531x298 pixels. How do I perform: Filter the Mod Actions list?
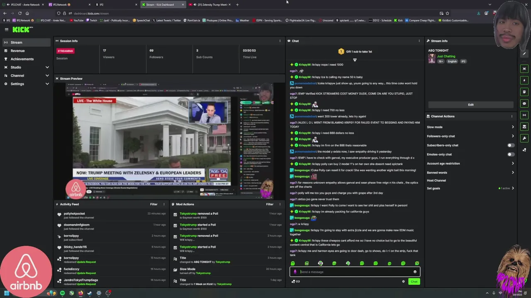(270, 204)
